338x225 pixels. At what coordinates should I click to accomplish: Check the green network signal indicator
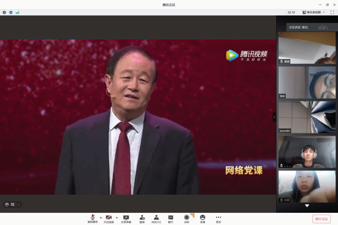(17, 12)
